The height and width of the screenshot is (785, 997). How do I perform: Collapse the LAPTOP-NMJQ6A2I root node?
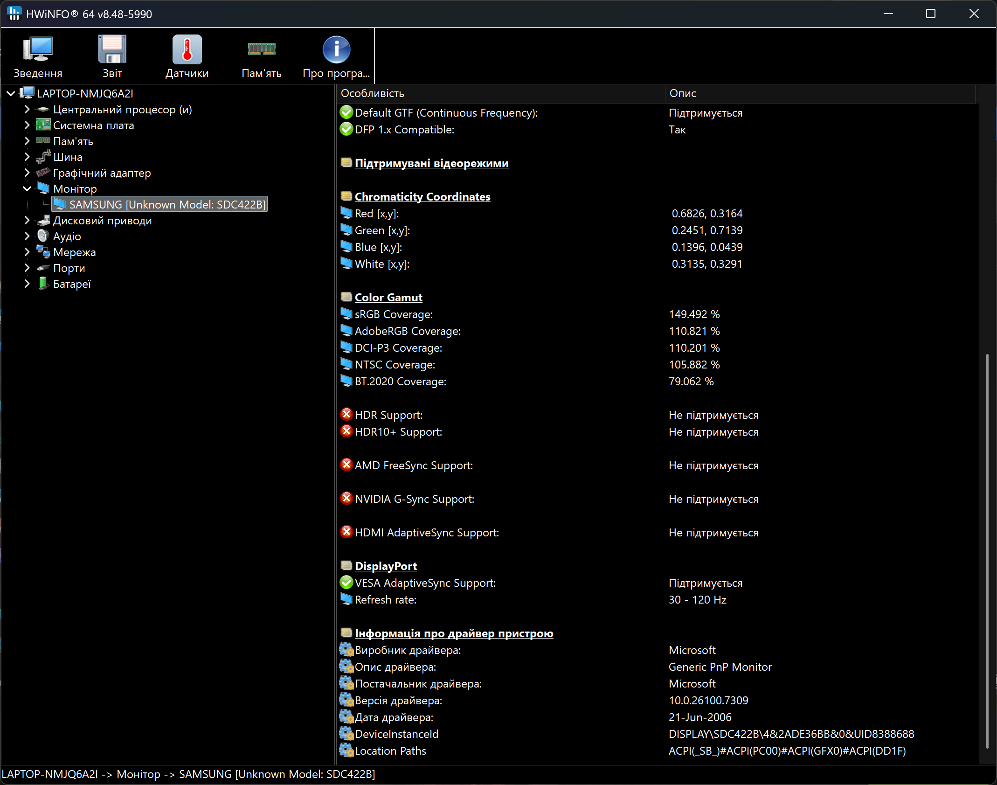[11, 94]
